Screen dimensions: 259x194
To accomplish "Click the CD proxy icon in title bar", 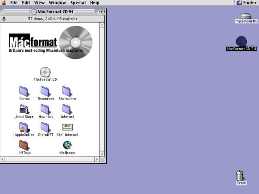I will pyautogui.click(x=34, y=12).
